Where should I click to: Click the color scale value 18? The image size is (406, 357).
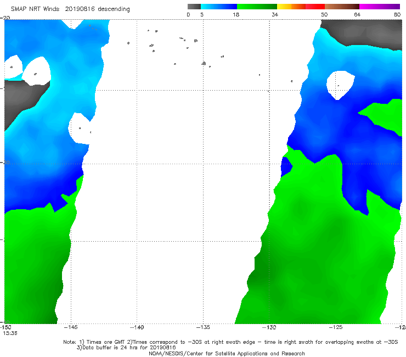(236, 14)
